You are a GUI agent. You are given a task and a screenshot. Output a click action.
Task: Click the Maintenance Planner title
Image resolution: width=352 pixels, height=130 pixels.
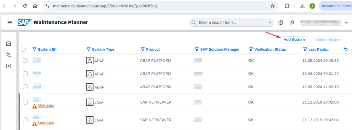click(x=61, y=22)
